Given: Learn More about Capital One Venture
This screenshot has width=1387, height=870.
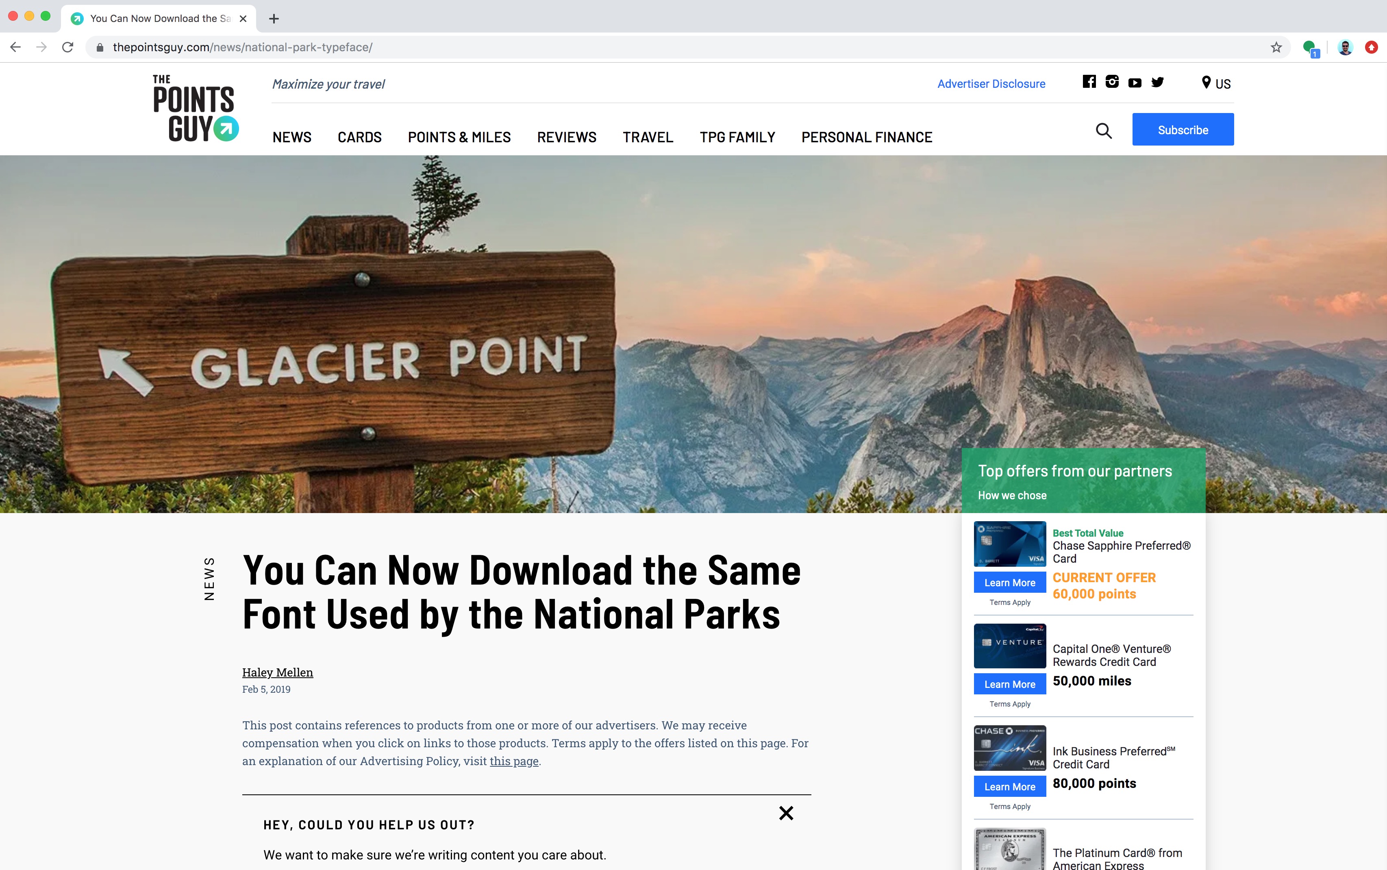Looking at the screenshot, I should pos(1010,684).
